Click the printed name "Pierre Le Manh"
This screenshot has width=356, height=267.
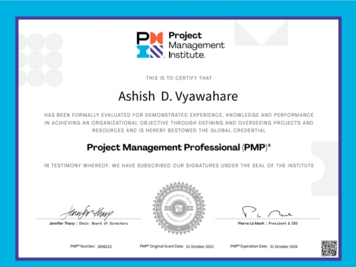pos(251,224)
